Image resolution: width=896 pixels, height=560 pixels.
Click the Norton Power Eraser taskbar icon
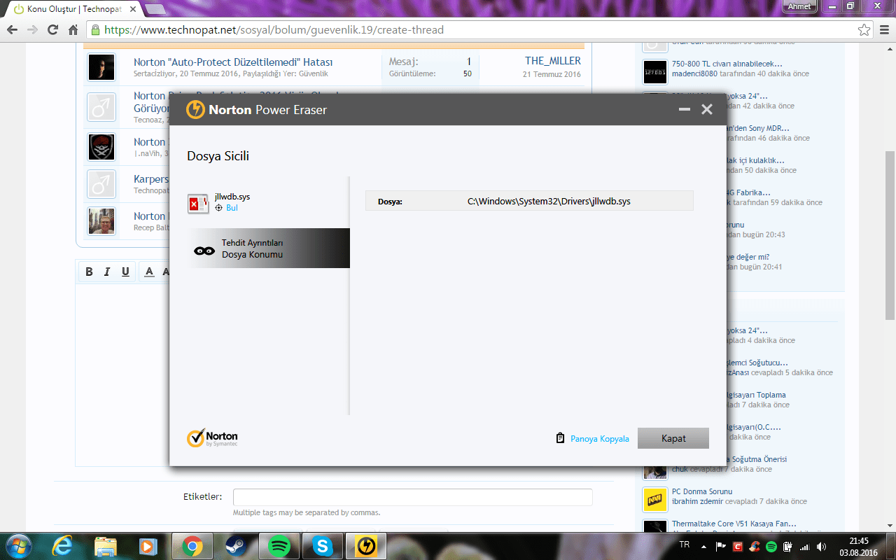pyautogui.click(x=367, y=546)
